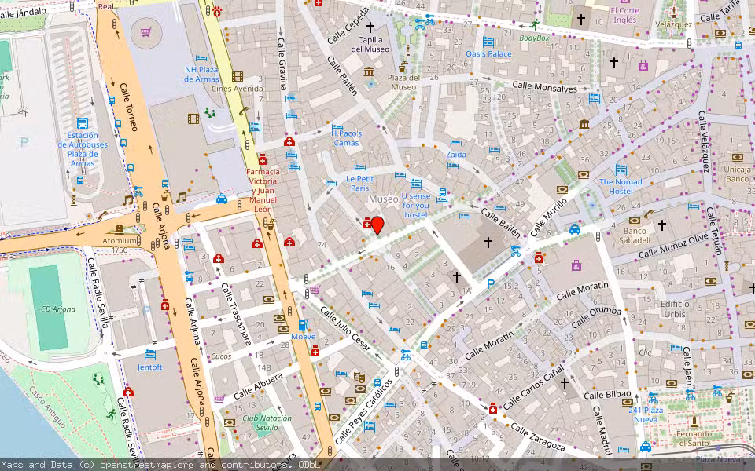755x471 pixels.
Task: Click the bus stop icon at Estación Plaza de Armas
Action: [x=83, y=124]
